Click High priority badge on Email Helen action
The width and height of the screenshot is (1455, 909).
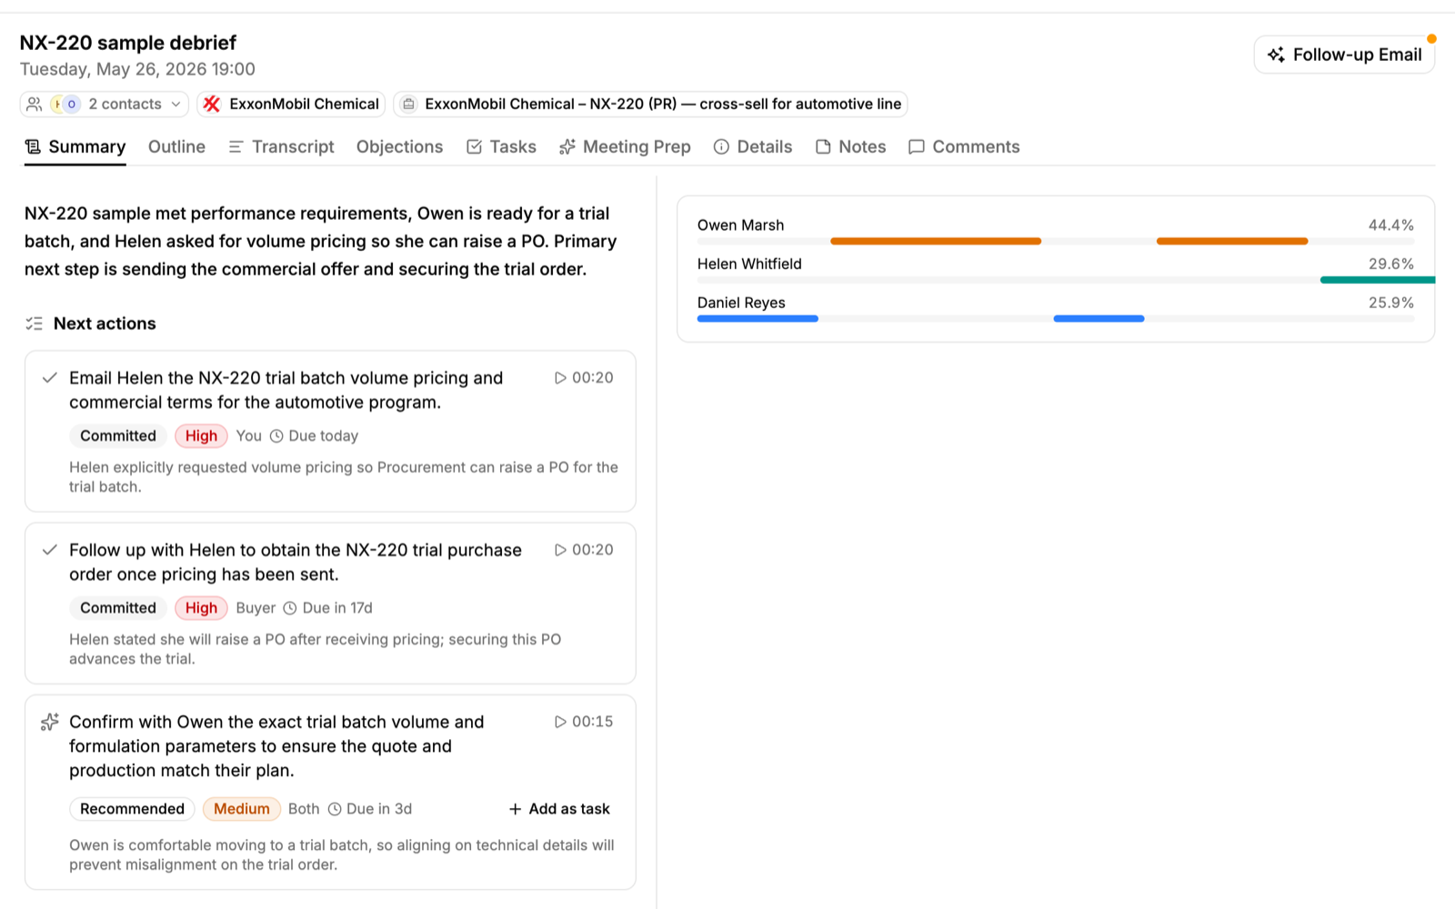(x=201, y=435)
